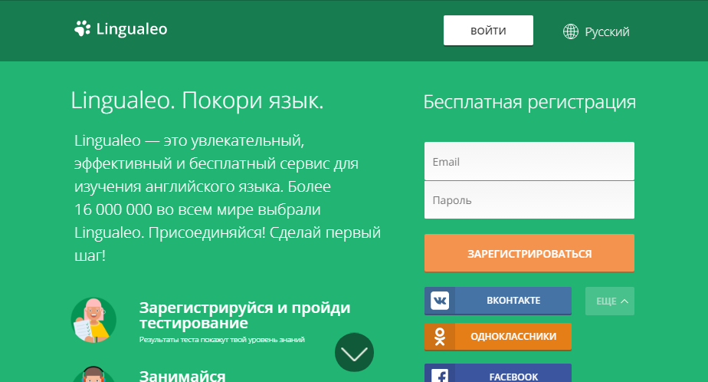Click the Lingualeo paw logo
The height and width of the screenshot is (382, 708).
82,29
